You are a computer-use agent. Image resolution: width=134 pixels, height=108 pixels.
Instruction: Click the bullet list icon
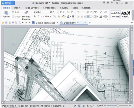tap(78, 12)
